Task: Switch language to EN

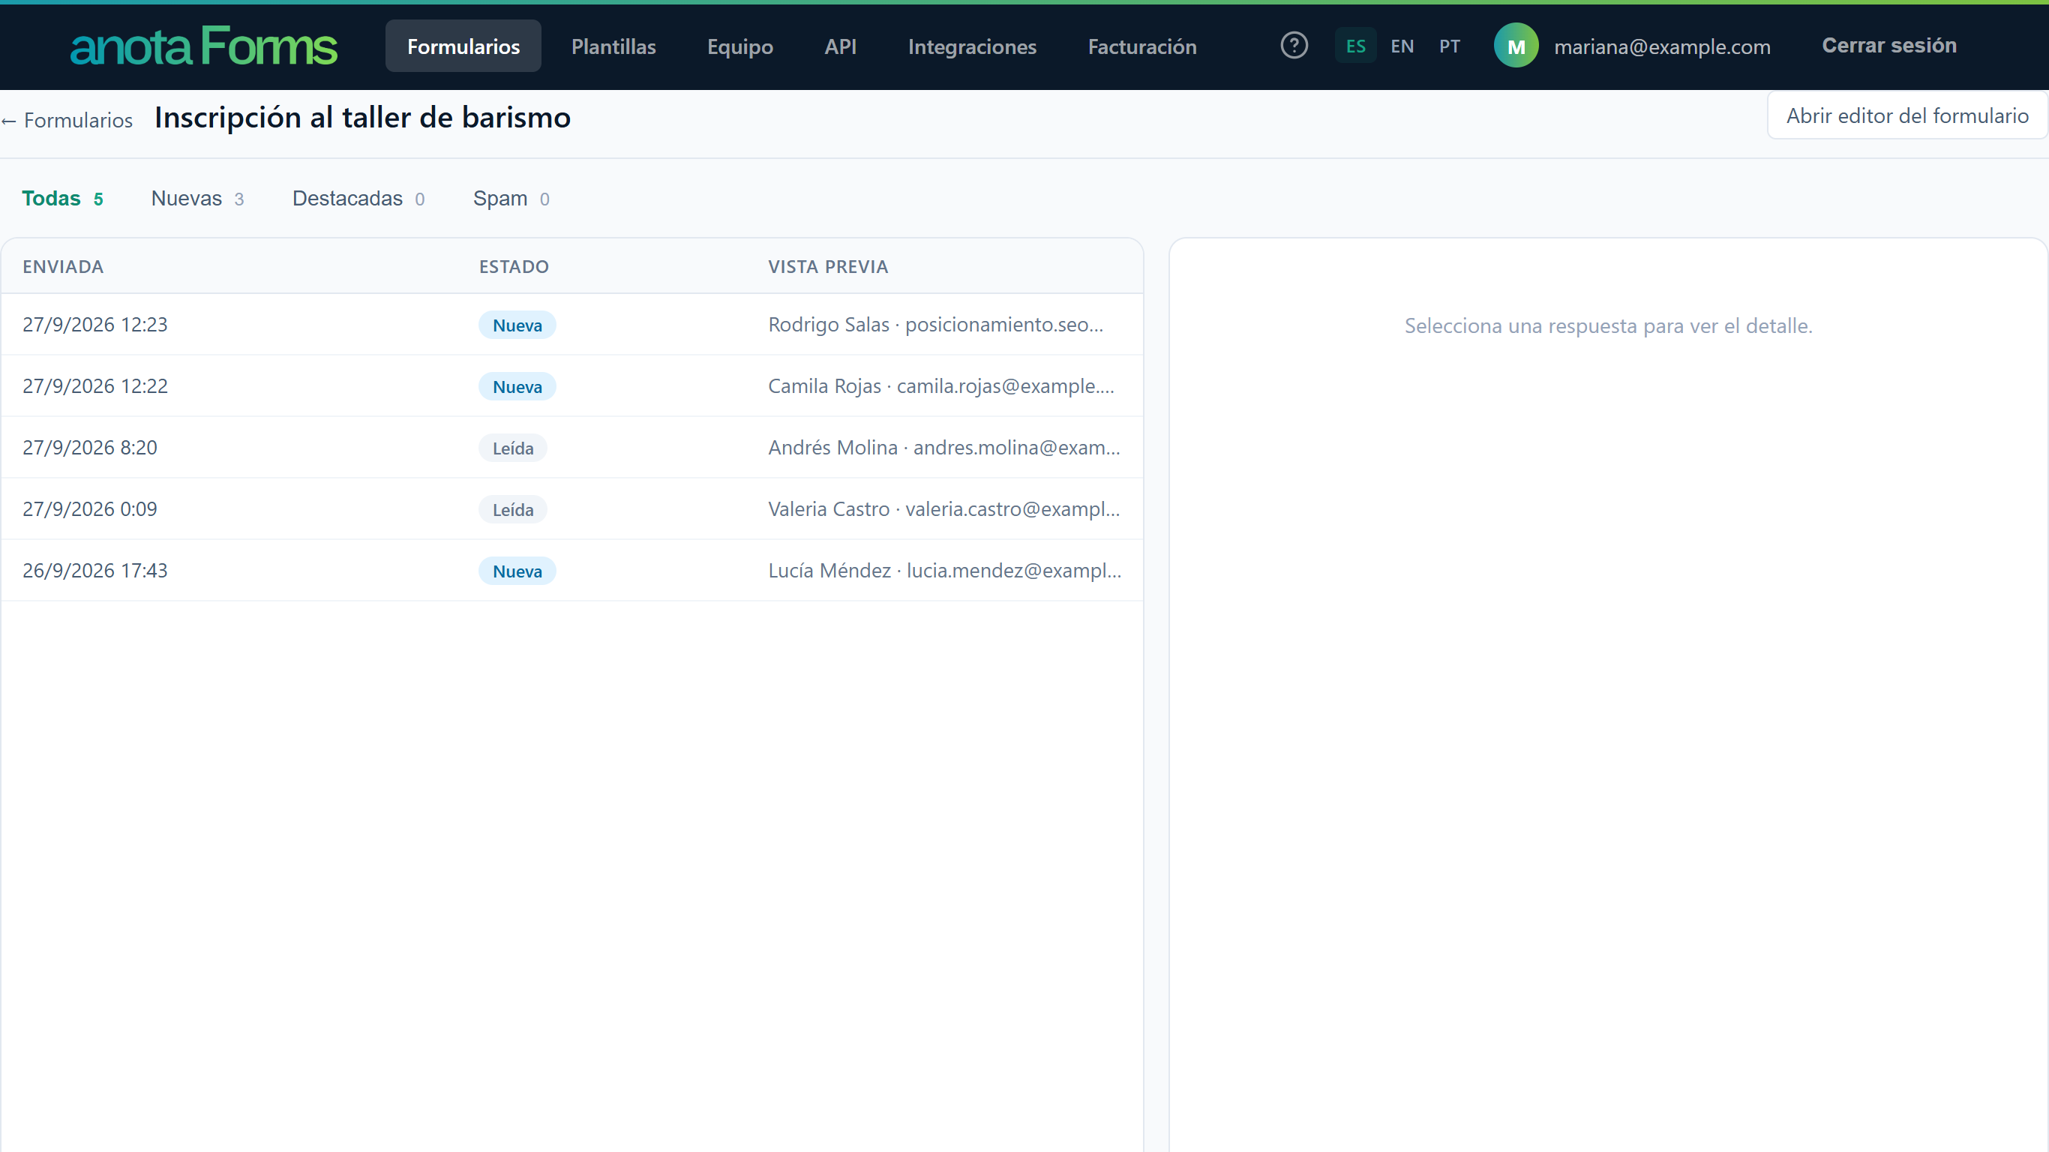Action: (1402, 46)
